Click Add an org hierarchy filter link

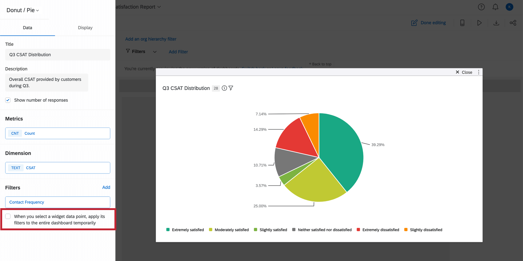coord(151,39)
